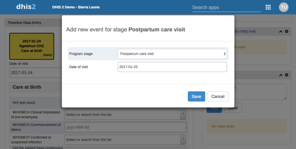Viewport: 296px width, 149px height.
Task: Click the Add relationship link
Action: coord(252,31)
